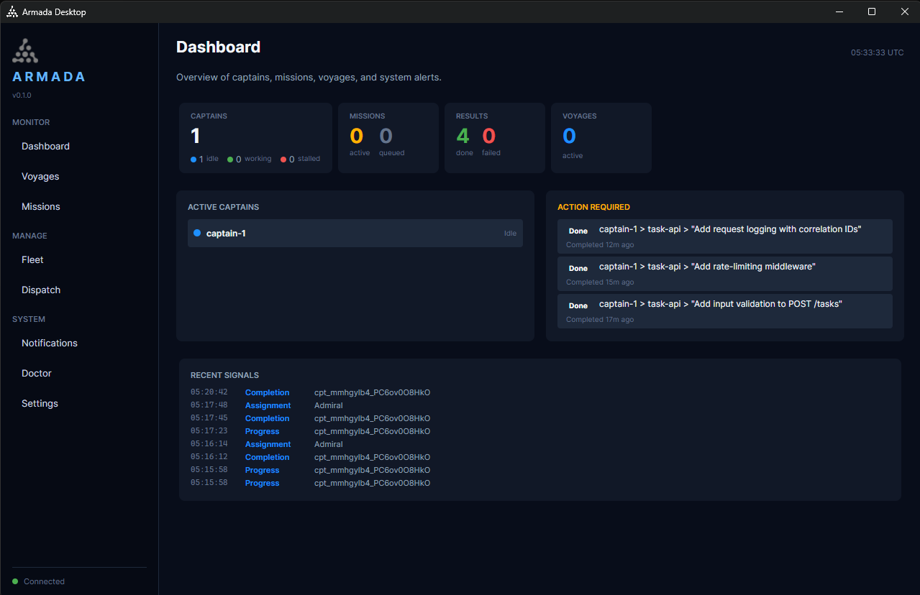Open the Notifications page

49,343
